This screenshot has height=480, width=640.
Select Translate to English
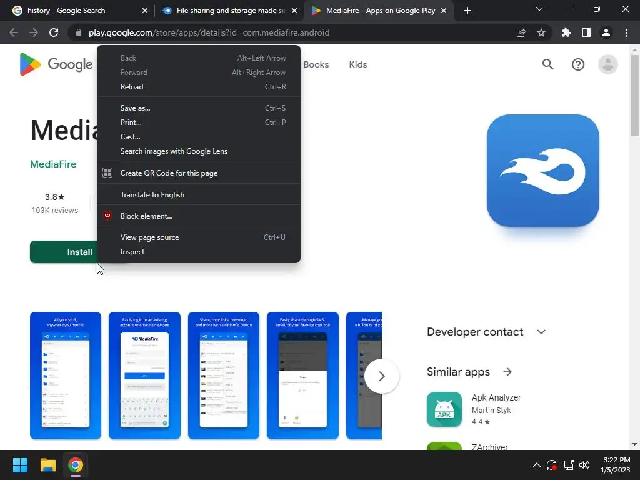tap(199, 195)
